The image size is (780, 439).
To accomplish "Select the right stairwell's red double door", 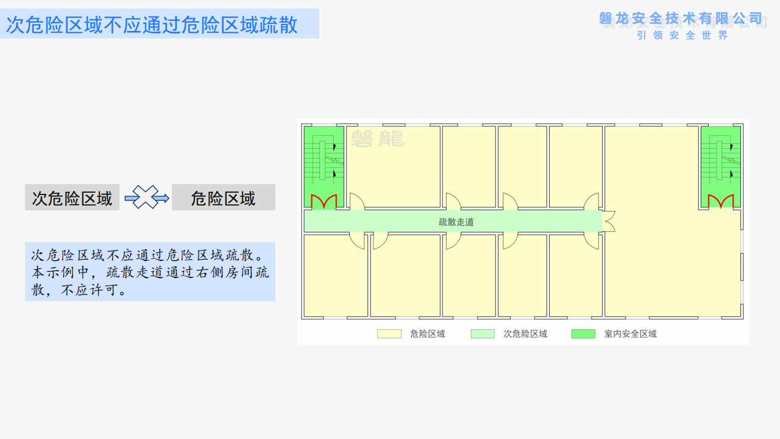I will pos(720,201).
